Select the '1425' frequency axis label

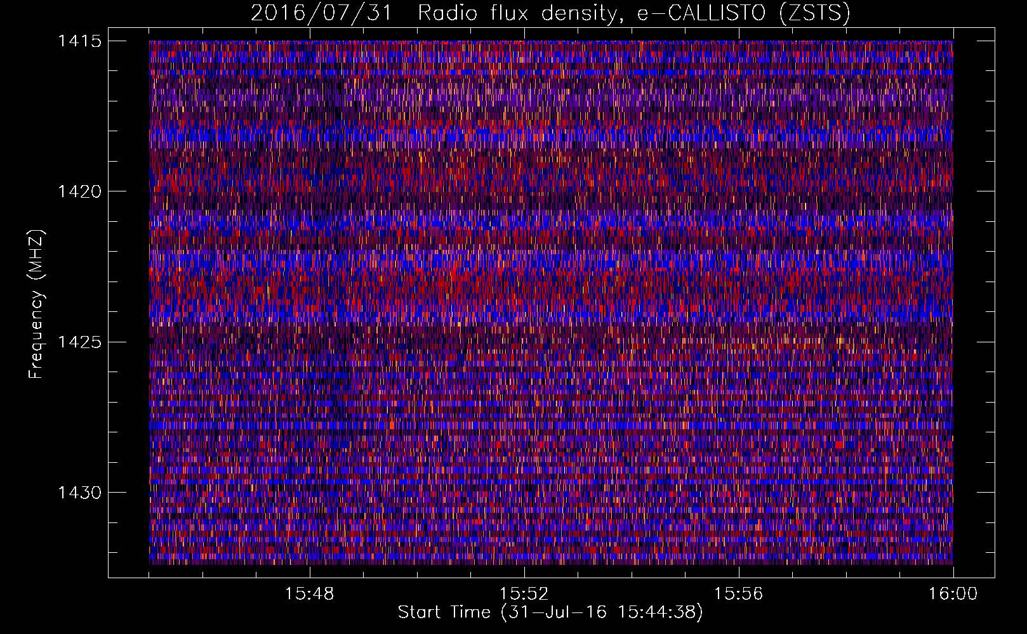coord(79,342)
